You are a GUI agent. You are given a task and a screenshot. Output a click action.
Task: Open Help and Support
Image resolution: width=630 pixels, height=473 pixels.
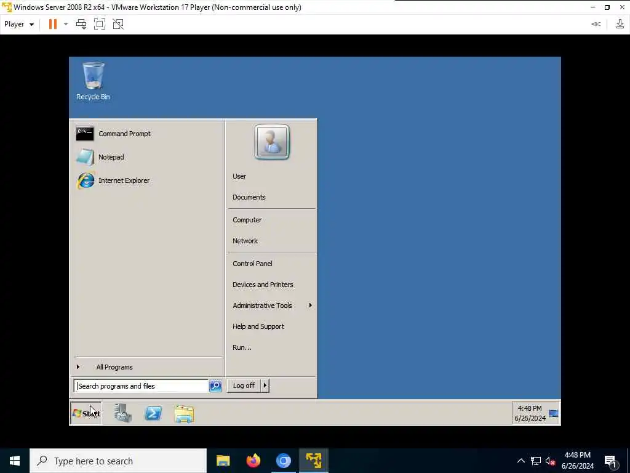pyautogui.click(x=258, y=326)
